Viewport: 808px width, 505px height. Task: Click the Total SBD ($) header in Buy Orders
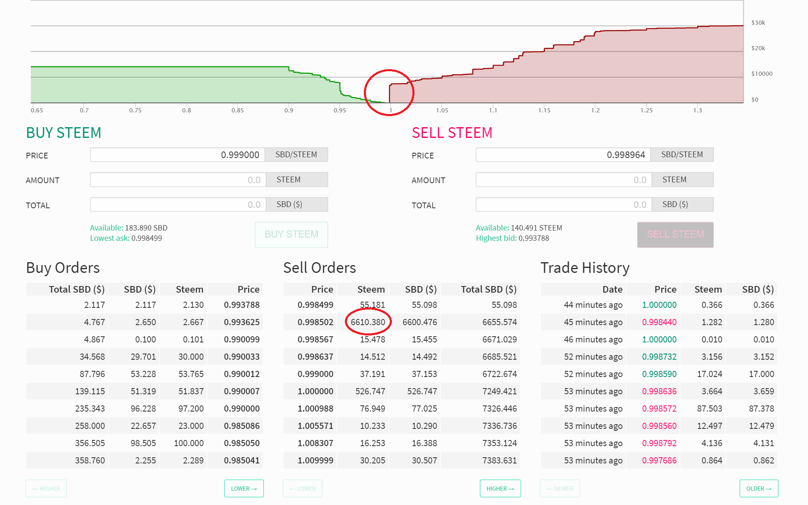click(x=77, y=289)
